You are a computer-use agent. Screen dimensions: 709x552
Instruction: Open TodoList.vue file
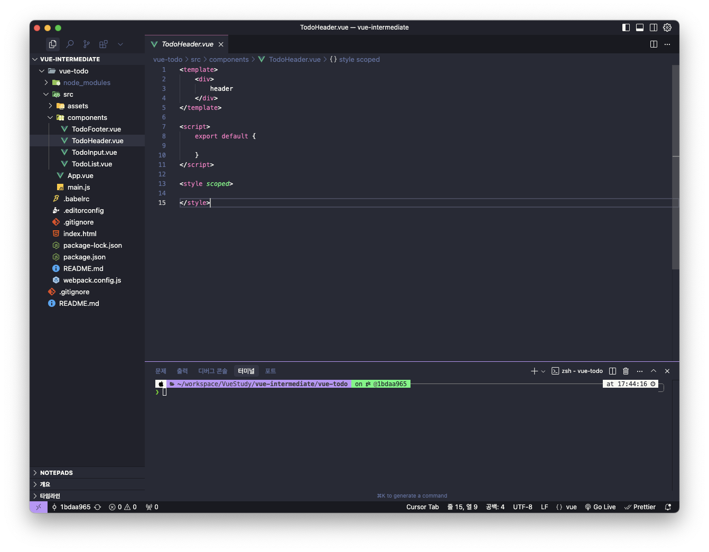[87, 164]
